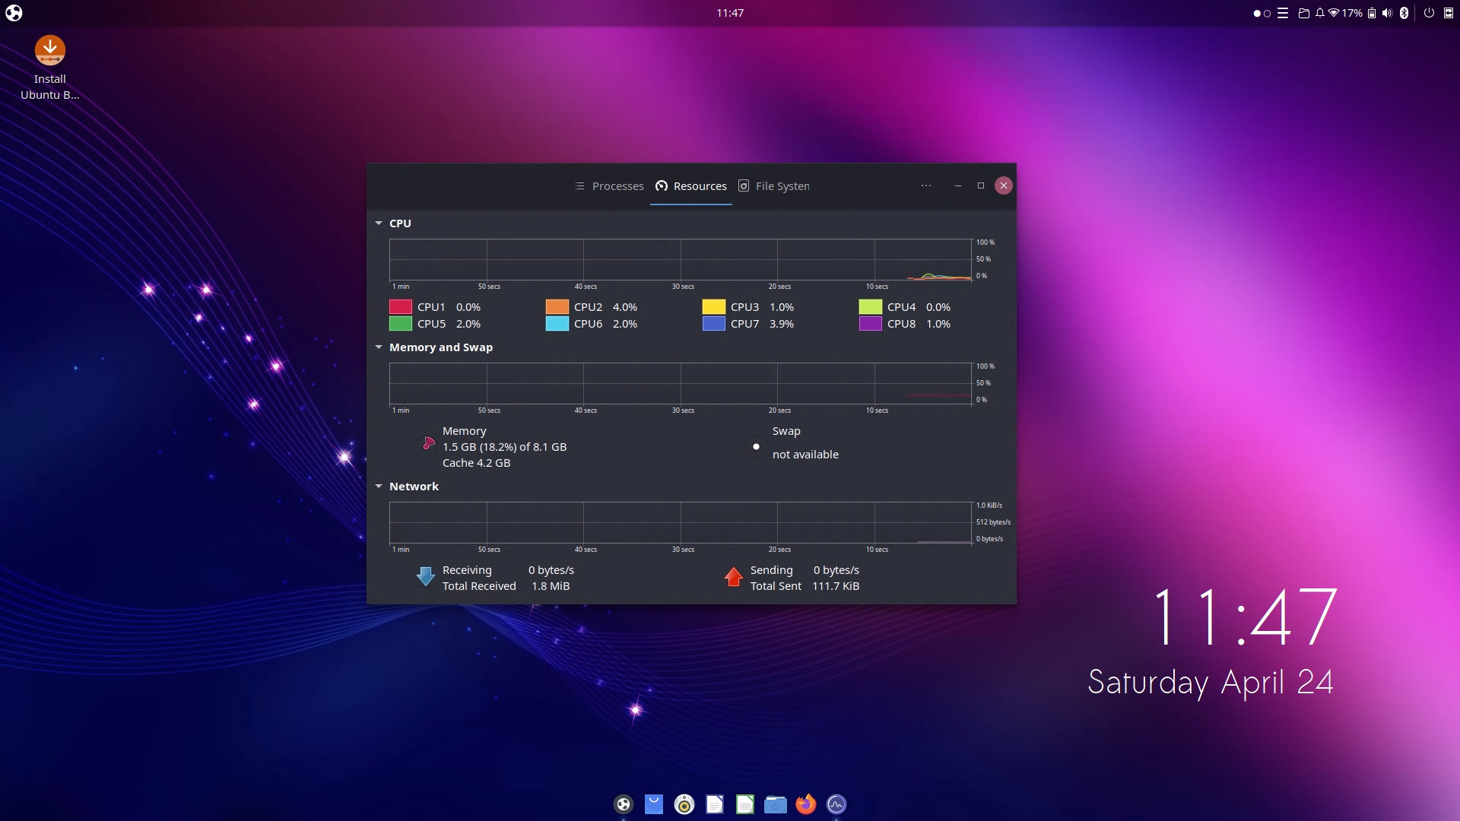Open LibreOffice Calc from the dock
This screenshot has height=821, width=1460.
pyautogui.click(x=744, y=804)
